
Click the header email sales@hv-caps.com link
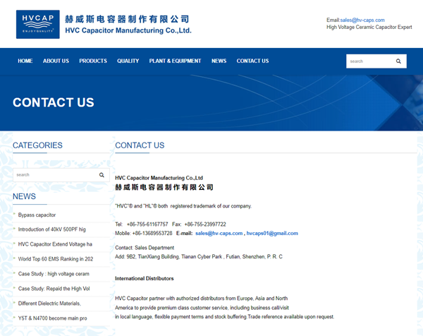point(362,20)
